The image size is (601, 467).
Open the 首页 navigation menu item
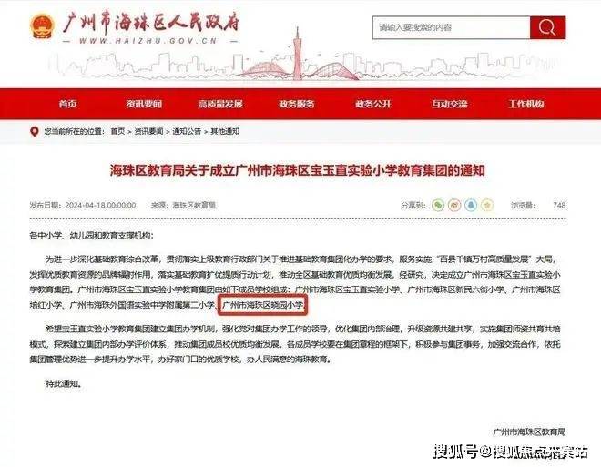tap(68, 104)
